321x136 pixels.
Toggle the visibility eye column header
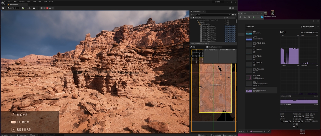(191, 18)
